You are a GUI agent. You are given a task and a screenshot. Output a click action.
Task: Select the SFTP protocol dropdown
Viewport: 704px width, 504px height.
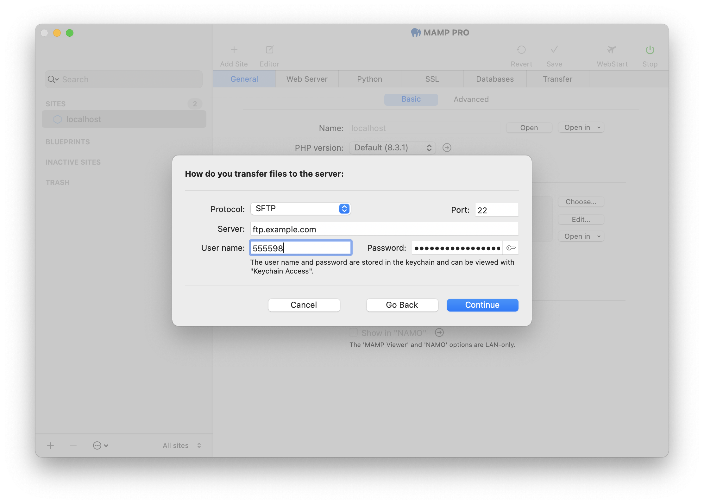(300, 208)
